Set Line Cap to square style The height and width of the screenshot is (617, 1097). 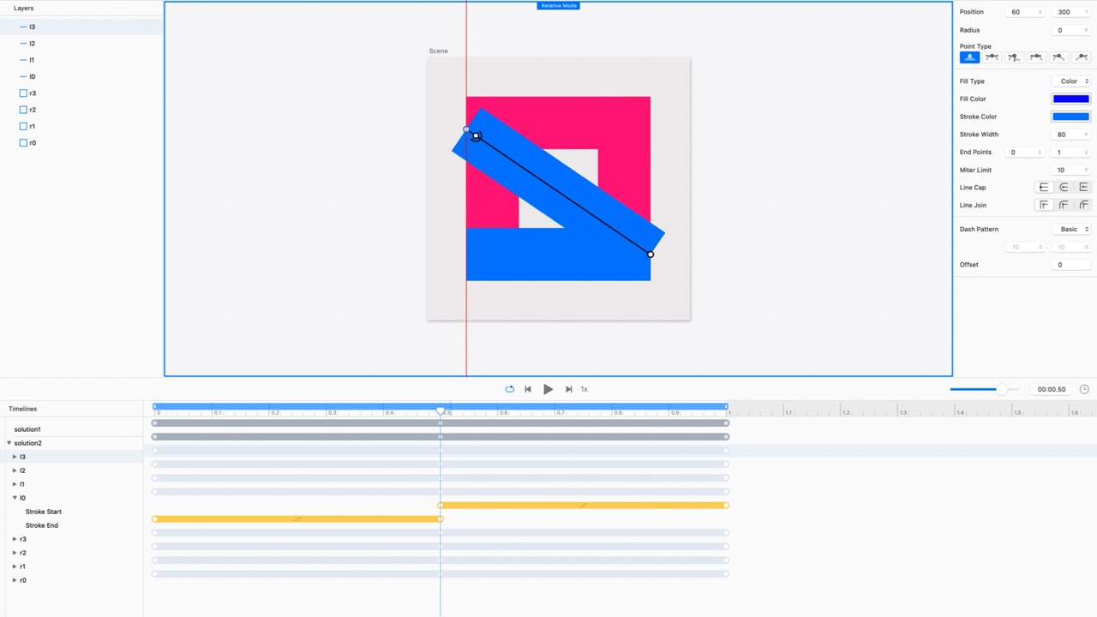click(1083, 187)
